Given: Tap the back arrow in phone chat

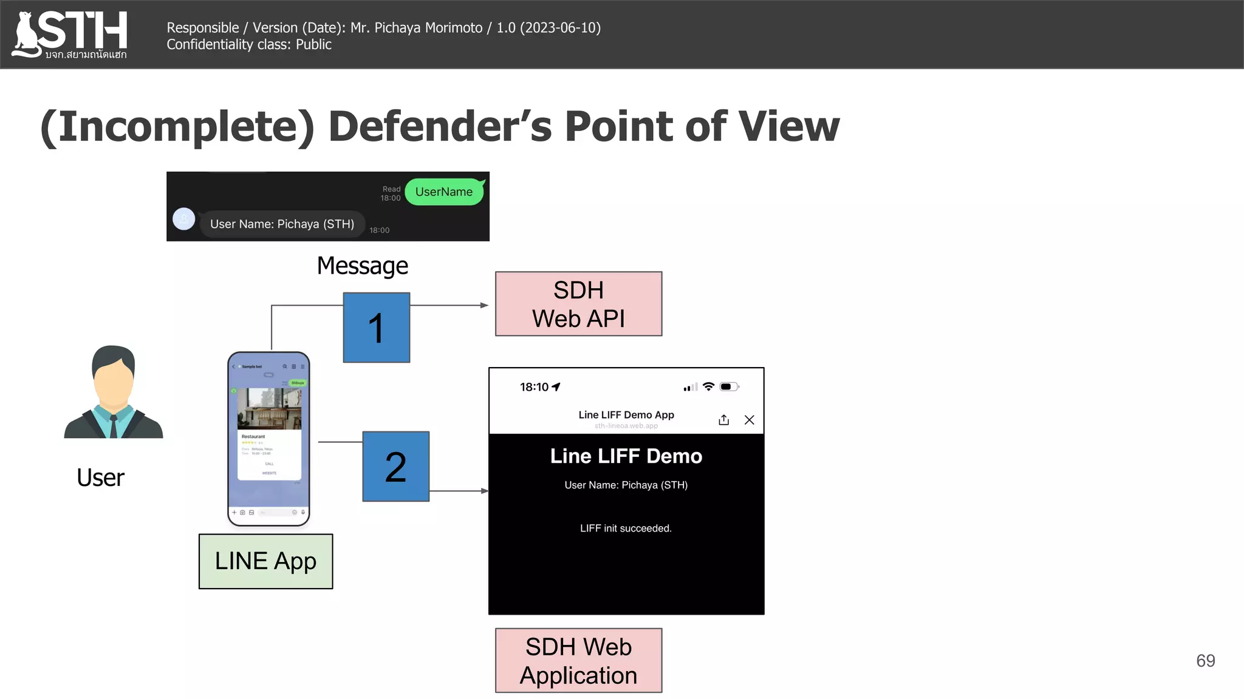Looking at the screenshot, I should (234, 366).
